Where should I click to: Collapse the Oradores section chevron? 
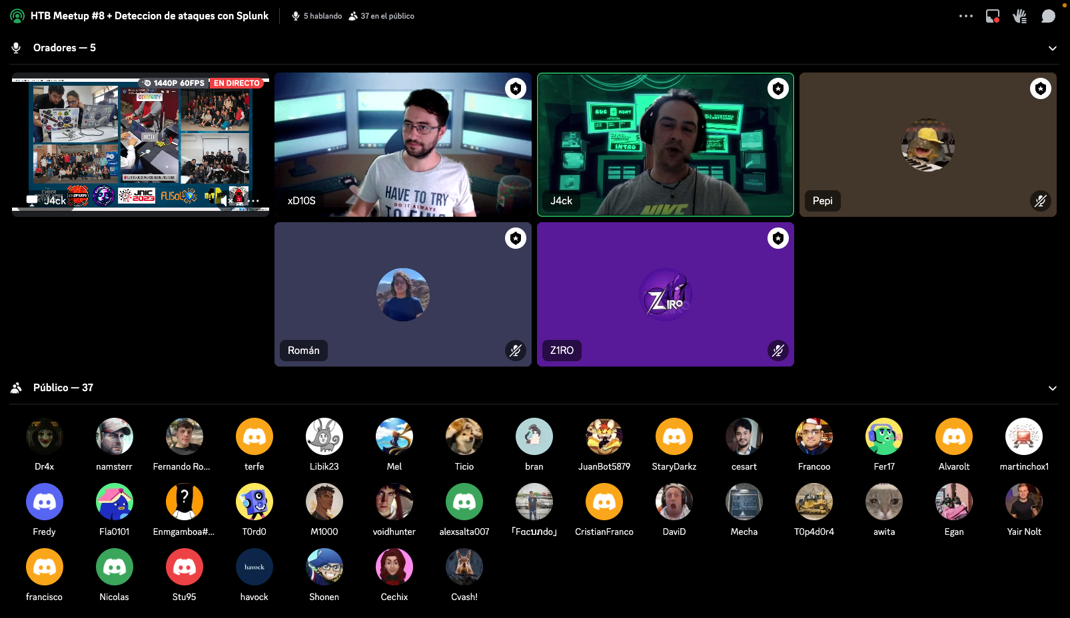pos(1053,49)
